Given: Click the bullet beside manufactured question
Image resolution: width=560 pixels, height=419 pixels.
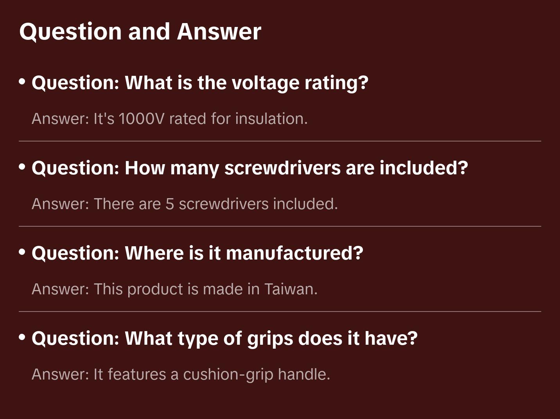Looking at the screenshot, I should 22,252.
